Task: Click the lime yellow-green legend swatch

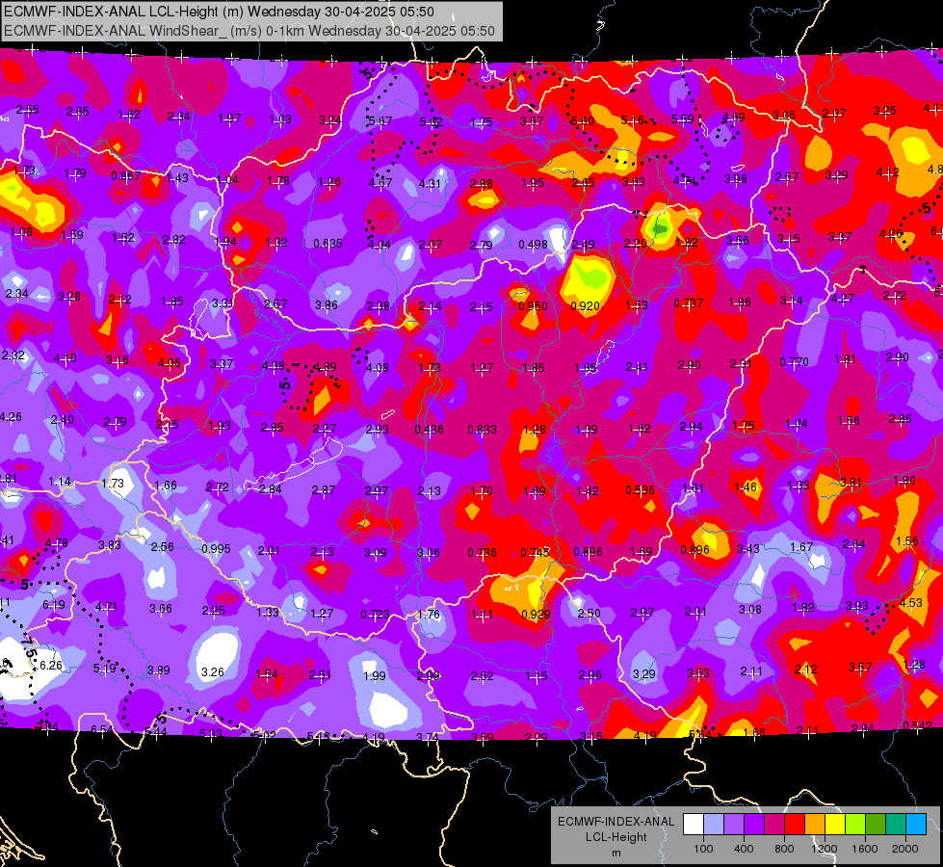Action: pyautogui.click(x=855, y=824)
